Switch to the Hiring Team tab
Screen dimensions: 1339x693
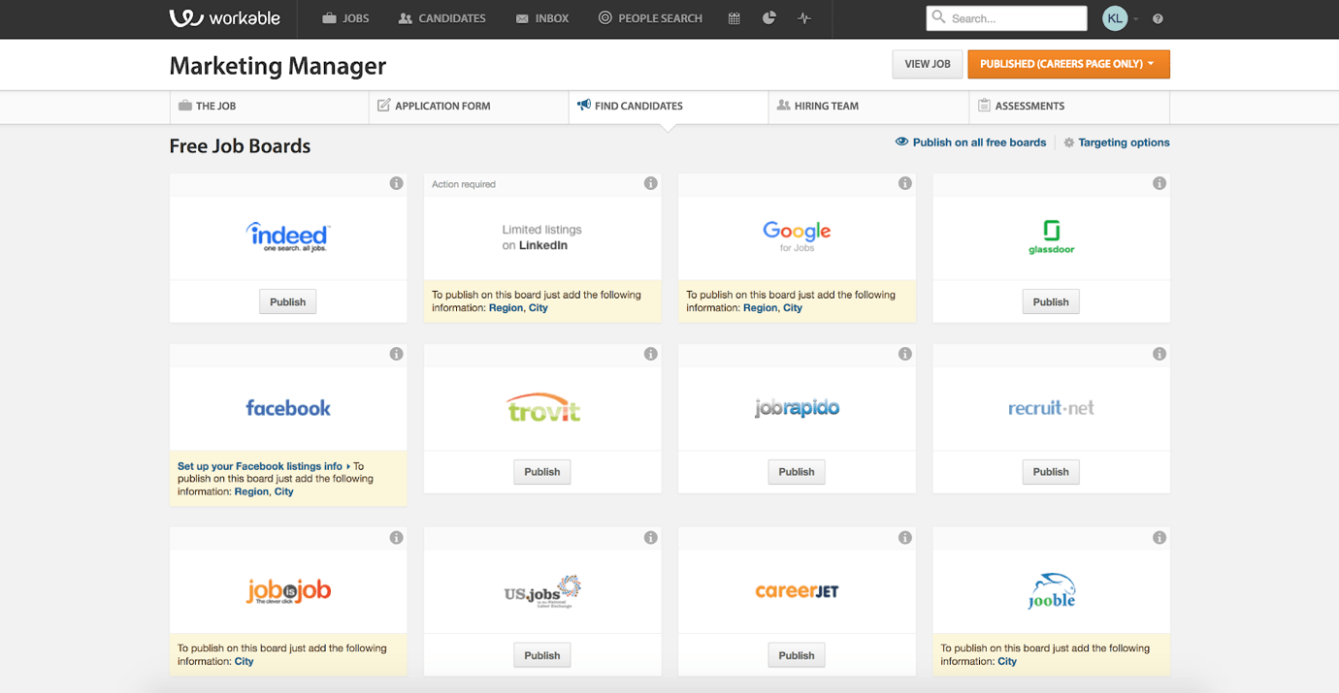(x=868, y=107)
